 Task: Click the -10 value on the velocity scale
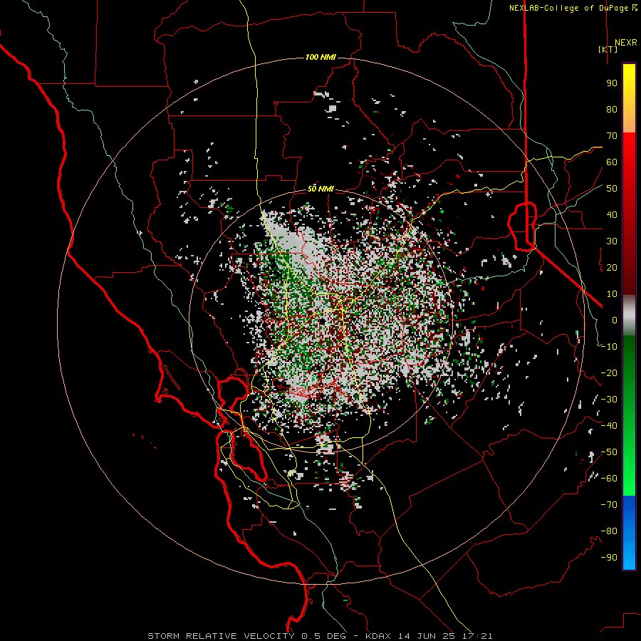tap(609, 347)
